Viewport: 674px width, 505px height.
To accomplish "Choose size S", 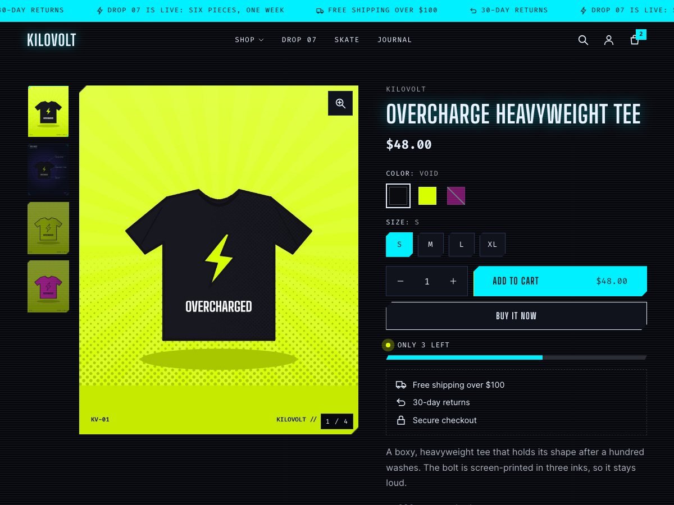I will click(x=399, y=245).
